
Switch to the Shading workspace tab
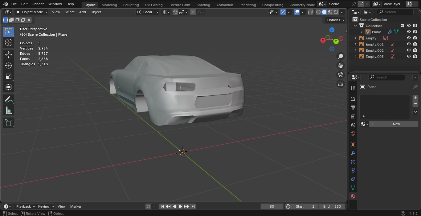click(x=203, y=5)
